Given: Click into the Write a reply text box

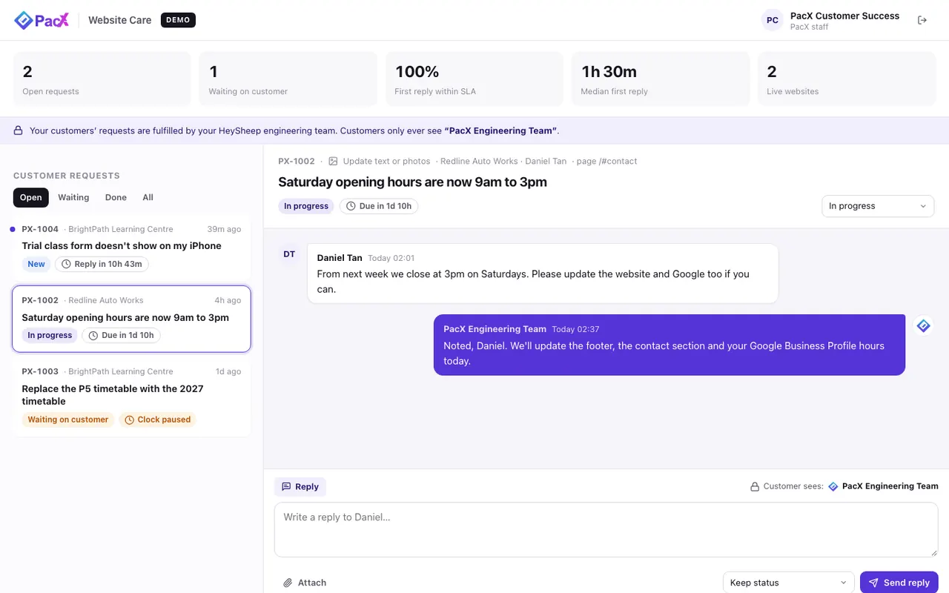Looking at the screenshot, I should [x=606, y=530].
